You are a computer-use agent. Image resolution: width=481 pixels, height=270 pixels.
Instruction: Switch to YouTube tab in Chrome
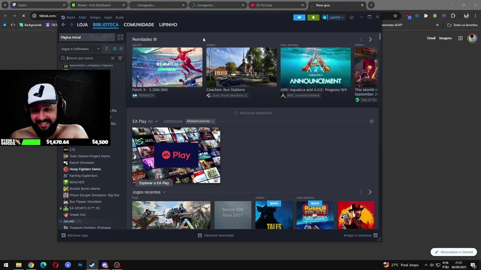pos(277,5)
